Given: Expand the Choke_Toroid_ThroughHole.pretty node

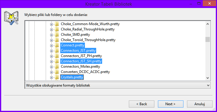Looking at the screenshot, I should click(51, 40).
